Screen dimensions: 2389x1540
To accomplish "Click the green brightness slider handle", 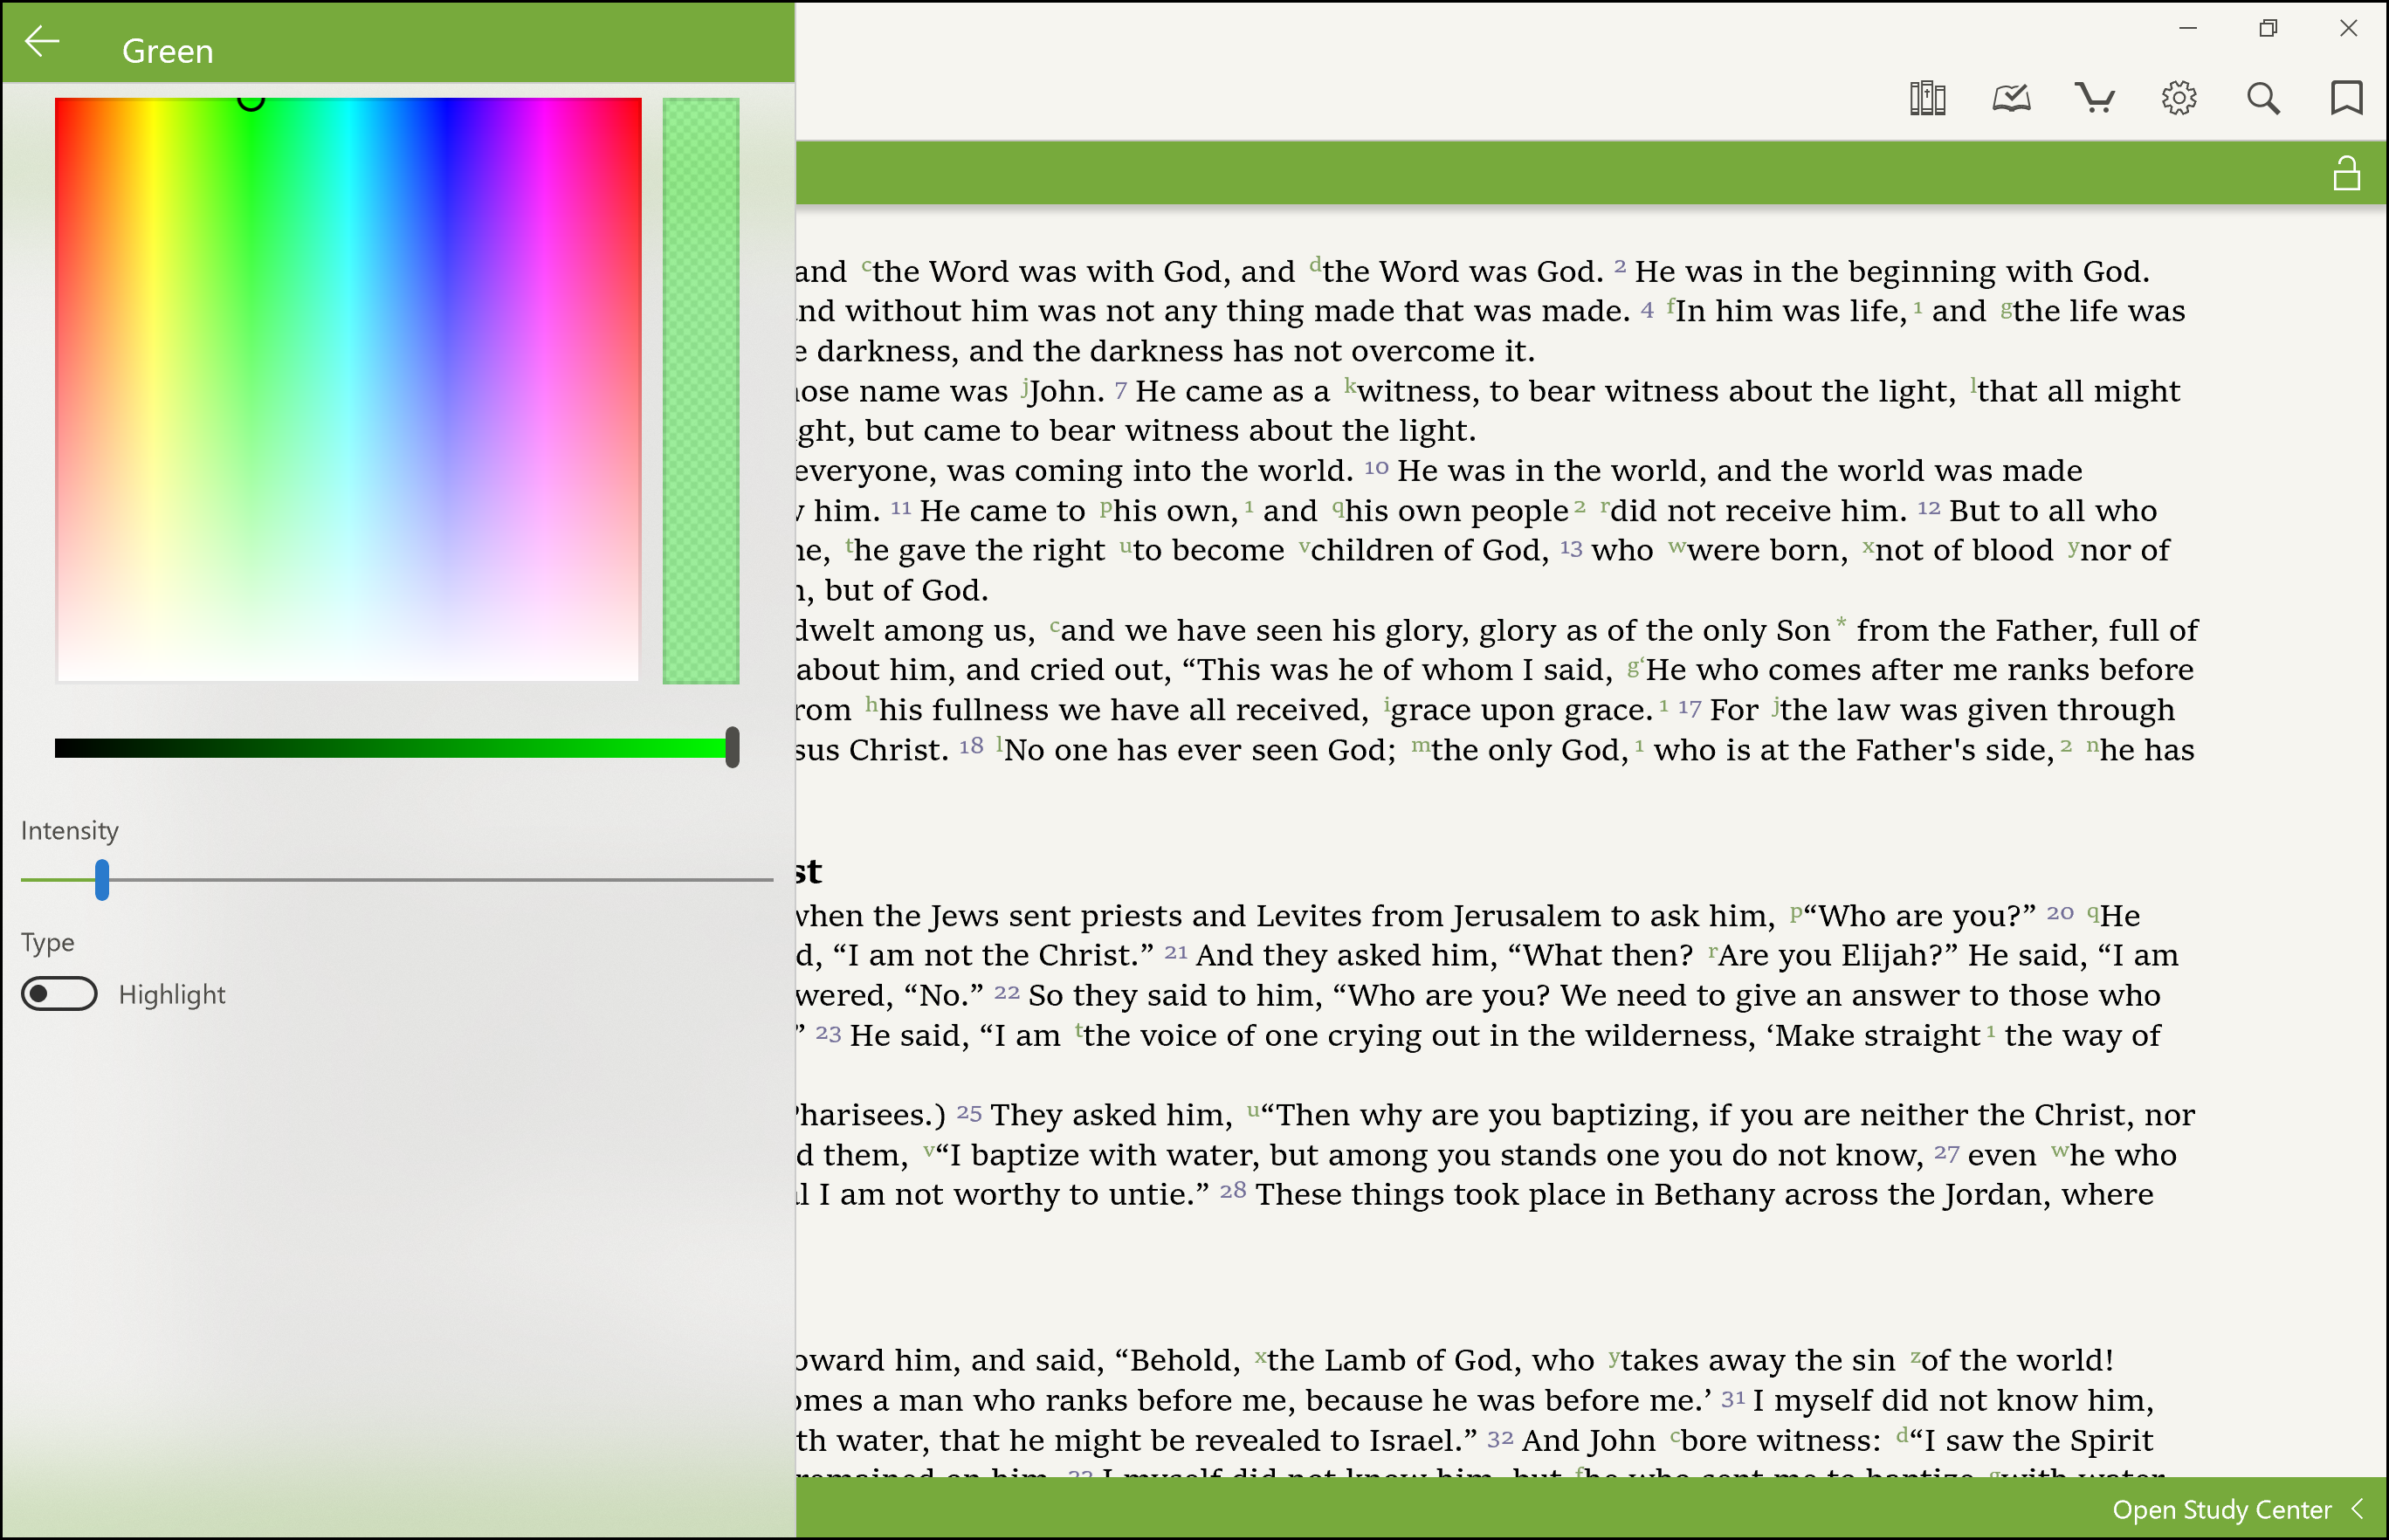I will pyautogui.click(x=732, y=747).
